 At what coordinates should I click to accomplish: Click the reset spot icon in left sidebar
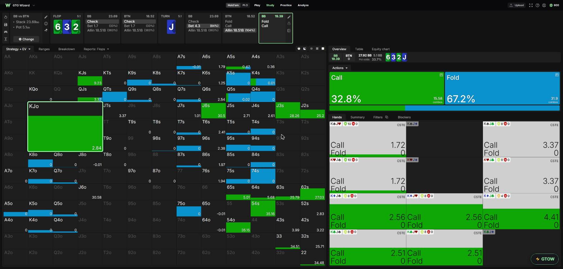[x=6, y=17]
